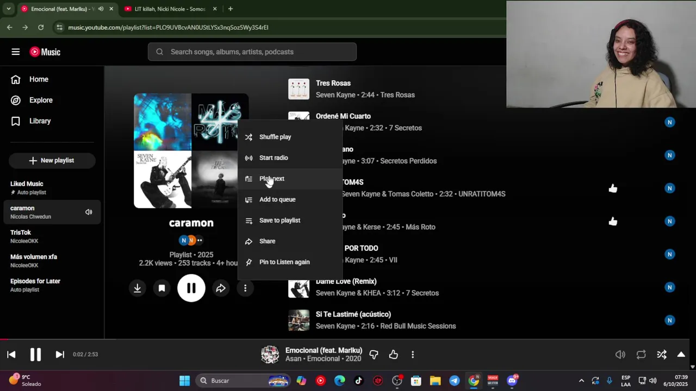
Task: Open Red Bull Music Sessions album link
Action: click(x=418, y=326)
